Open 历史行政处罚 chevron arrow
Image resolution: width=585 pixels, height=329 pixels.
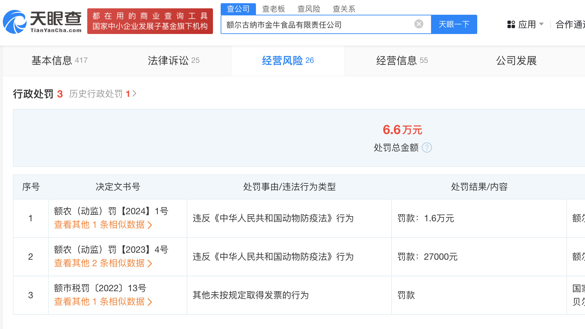coord(134,94)
